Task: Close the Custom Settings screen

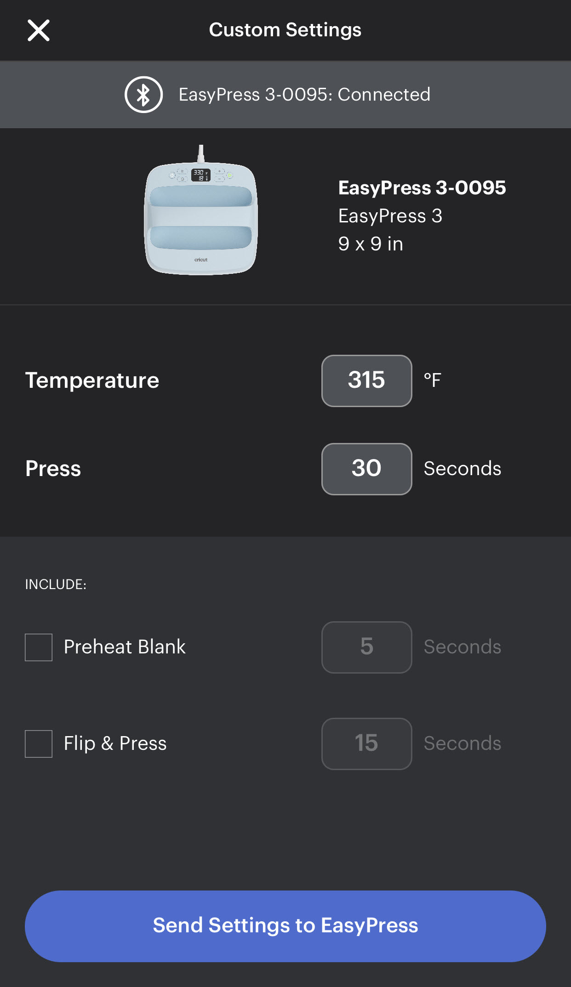Action: [x=39, y=30]
